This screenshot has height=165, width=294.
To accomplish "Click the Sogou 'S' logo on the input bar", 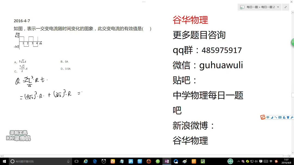I will click(262, 117).
